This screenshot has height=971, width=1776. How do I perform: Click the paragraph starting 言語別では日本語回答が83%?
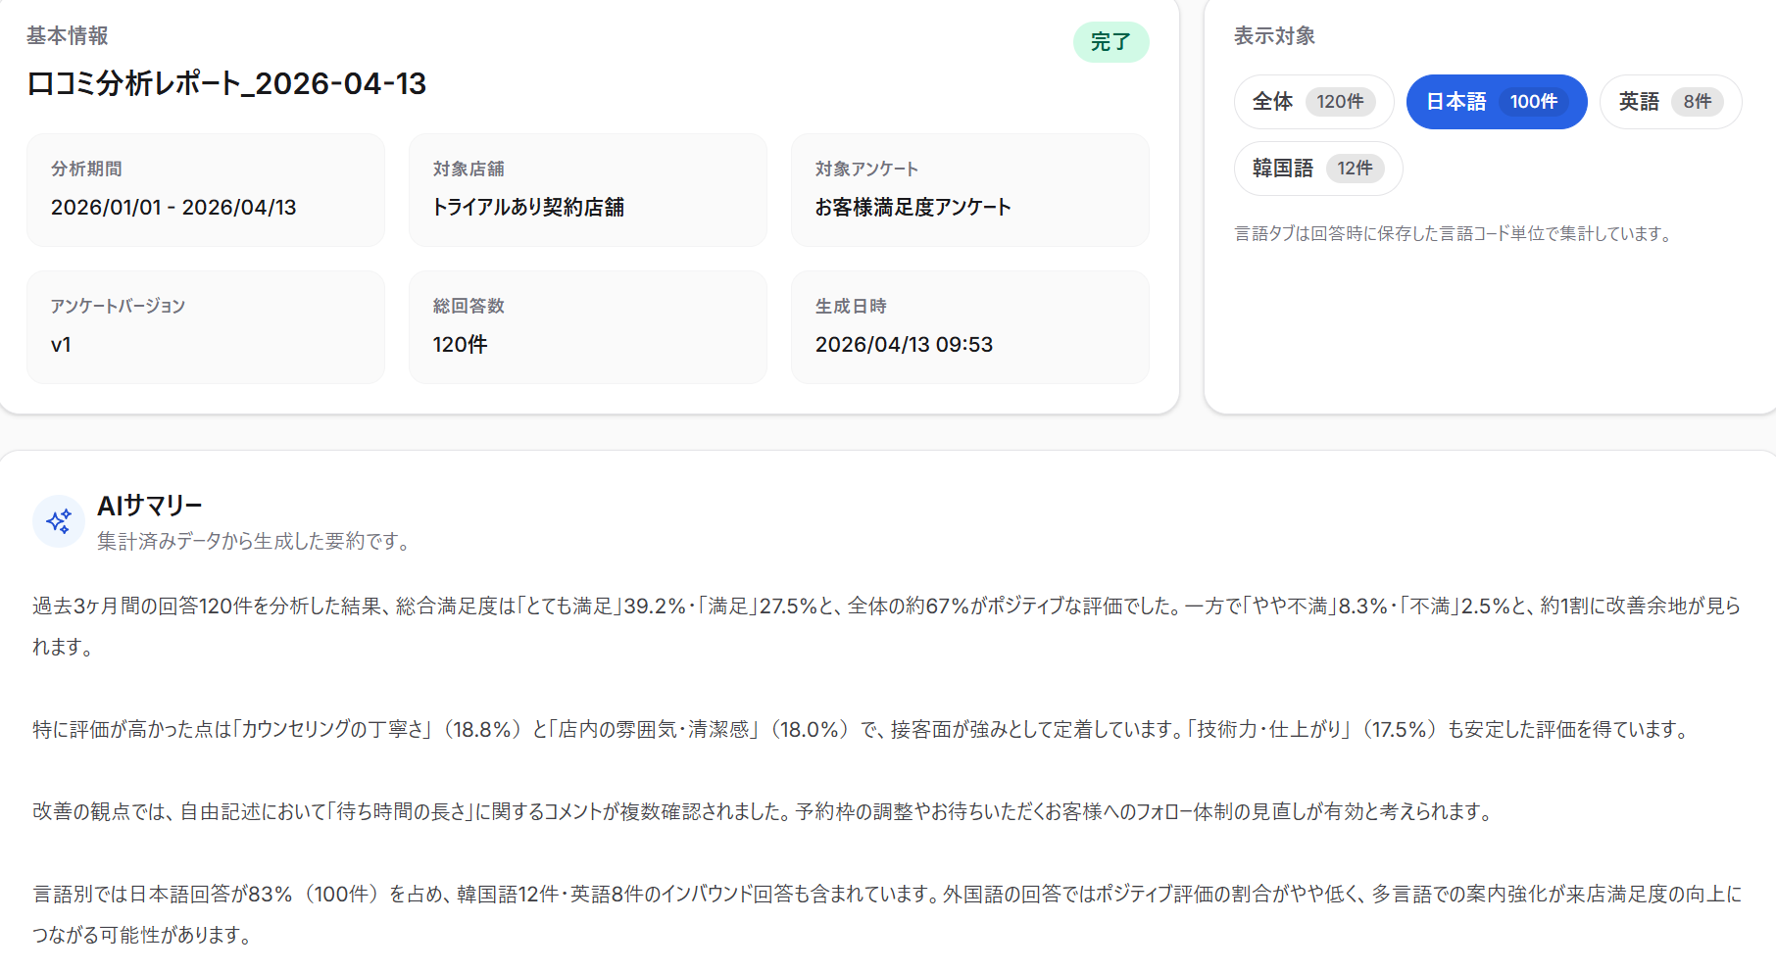coord(887,914)
